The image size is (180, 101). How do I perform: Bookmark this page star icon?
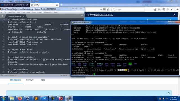[108, 10]
